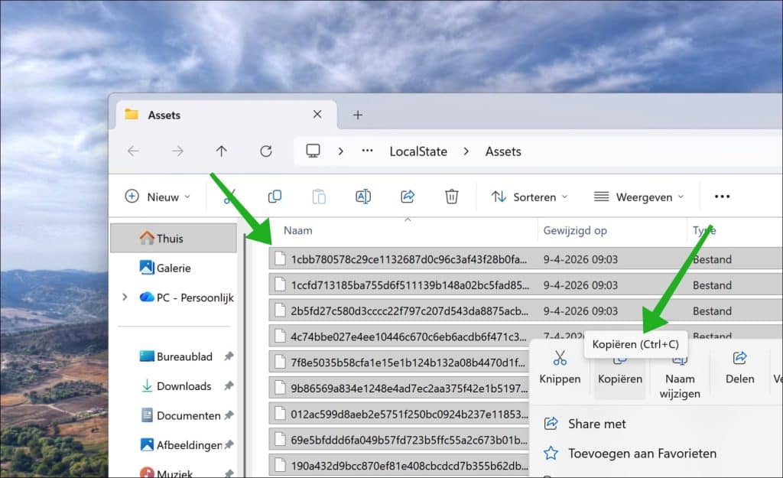
Task: Expand the PC - Persoonlijk tree item
Action: click(125, 298)
